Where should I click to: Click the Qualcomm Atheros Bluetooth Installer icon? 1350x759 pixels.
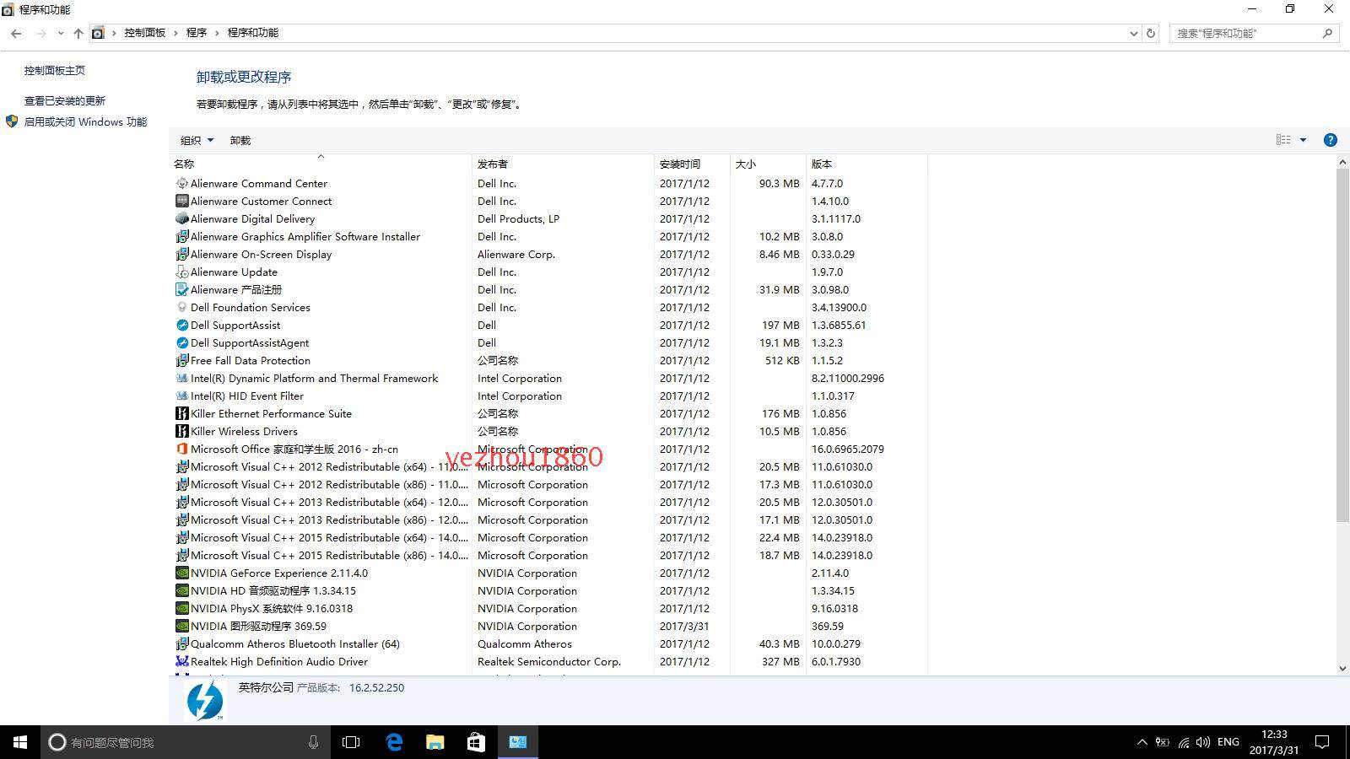[181, 643]
